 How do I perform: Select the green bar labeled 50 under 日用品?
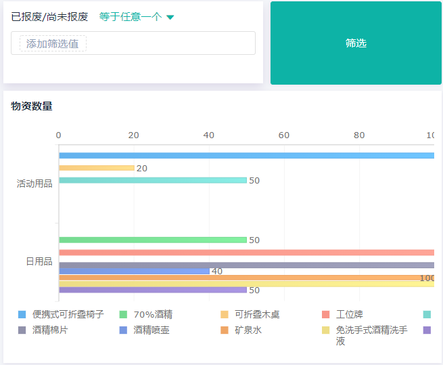(x=152, y=240)
